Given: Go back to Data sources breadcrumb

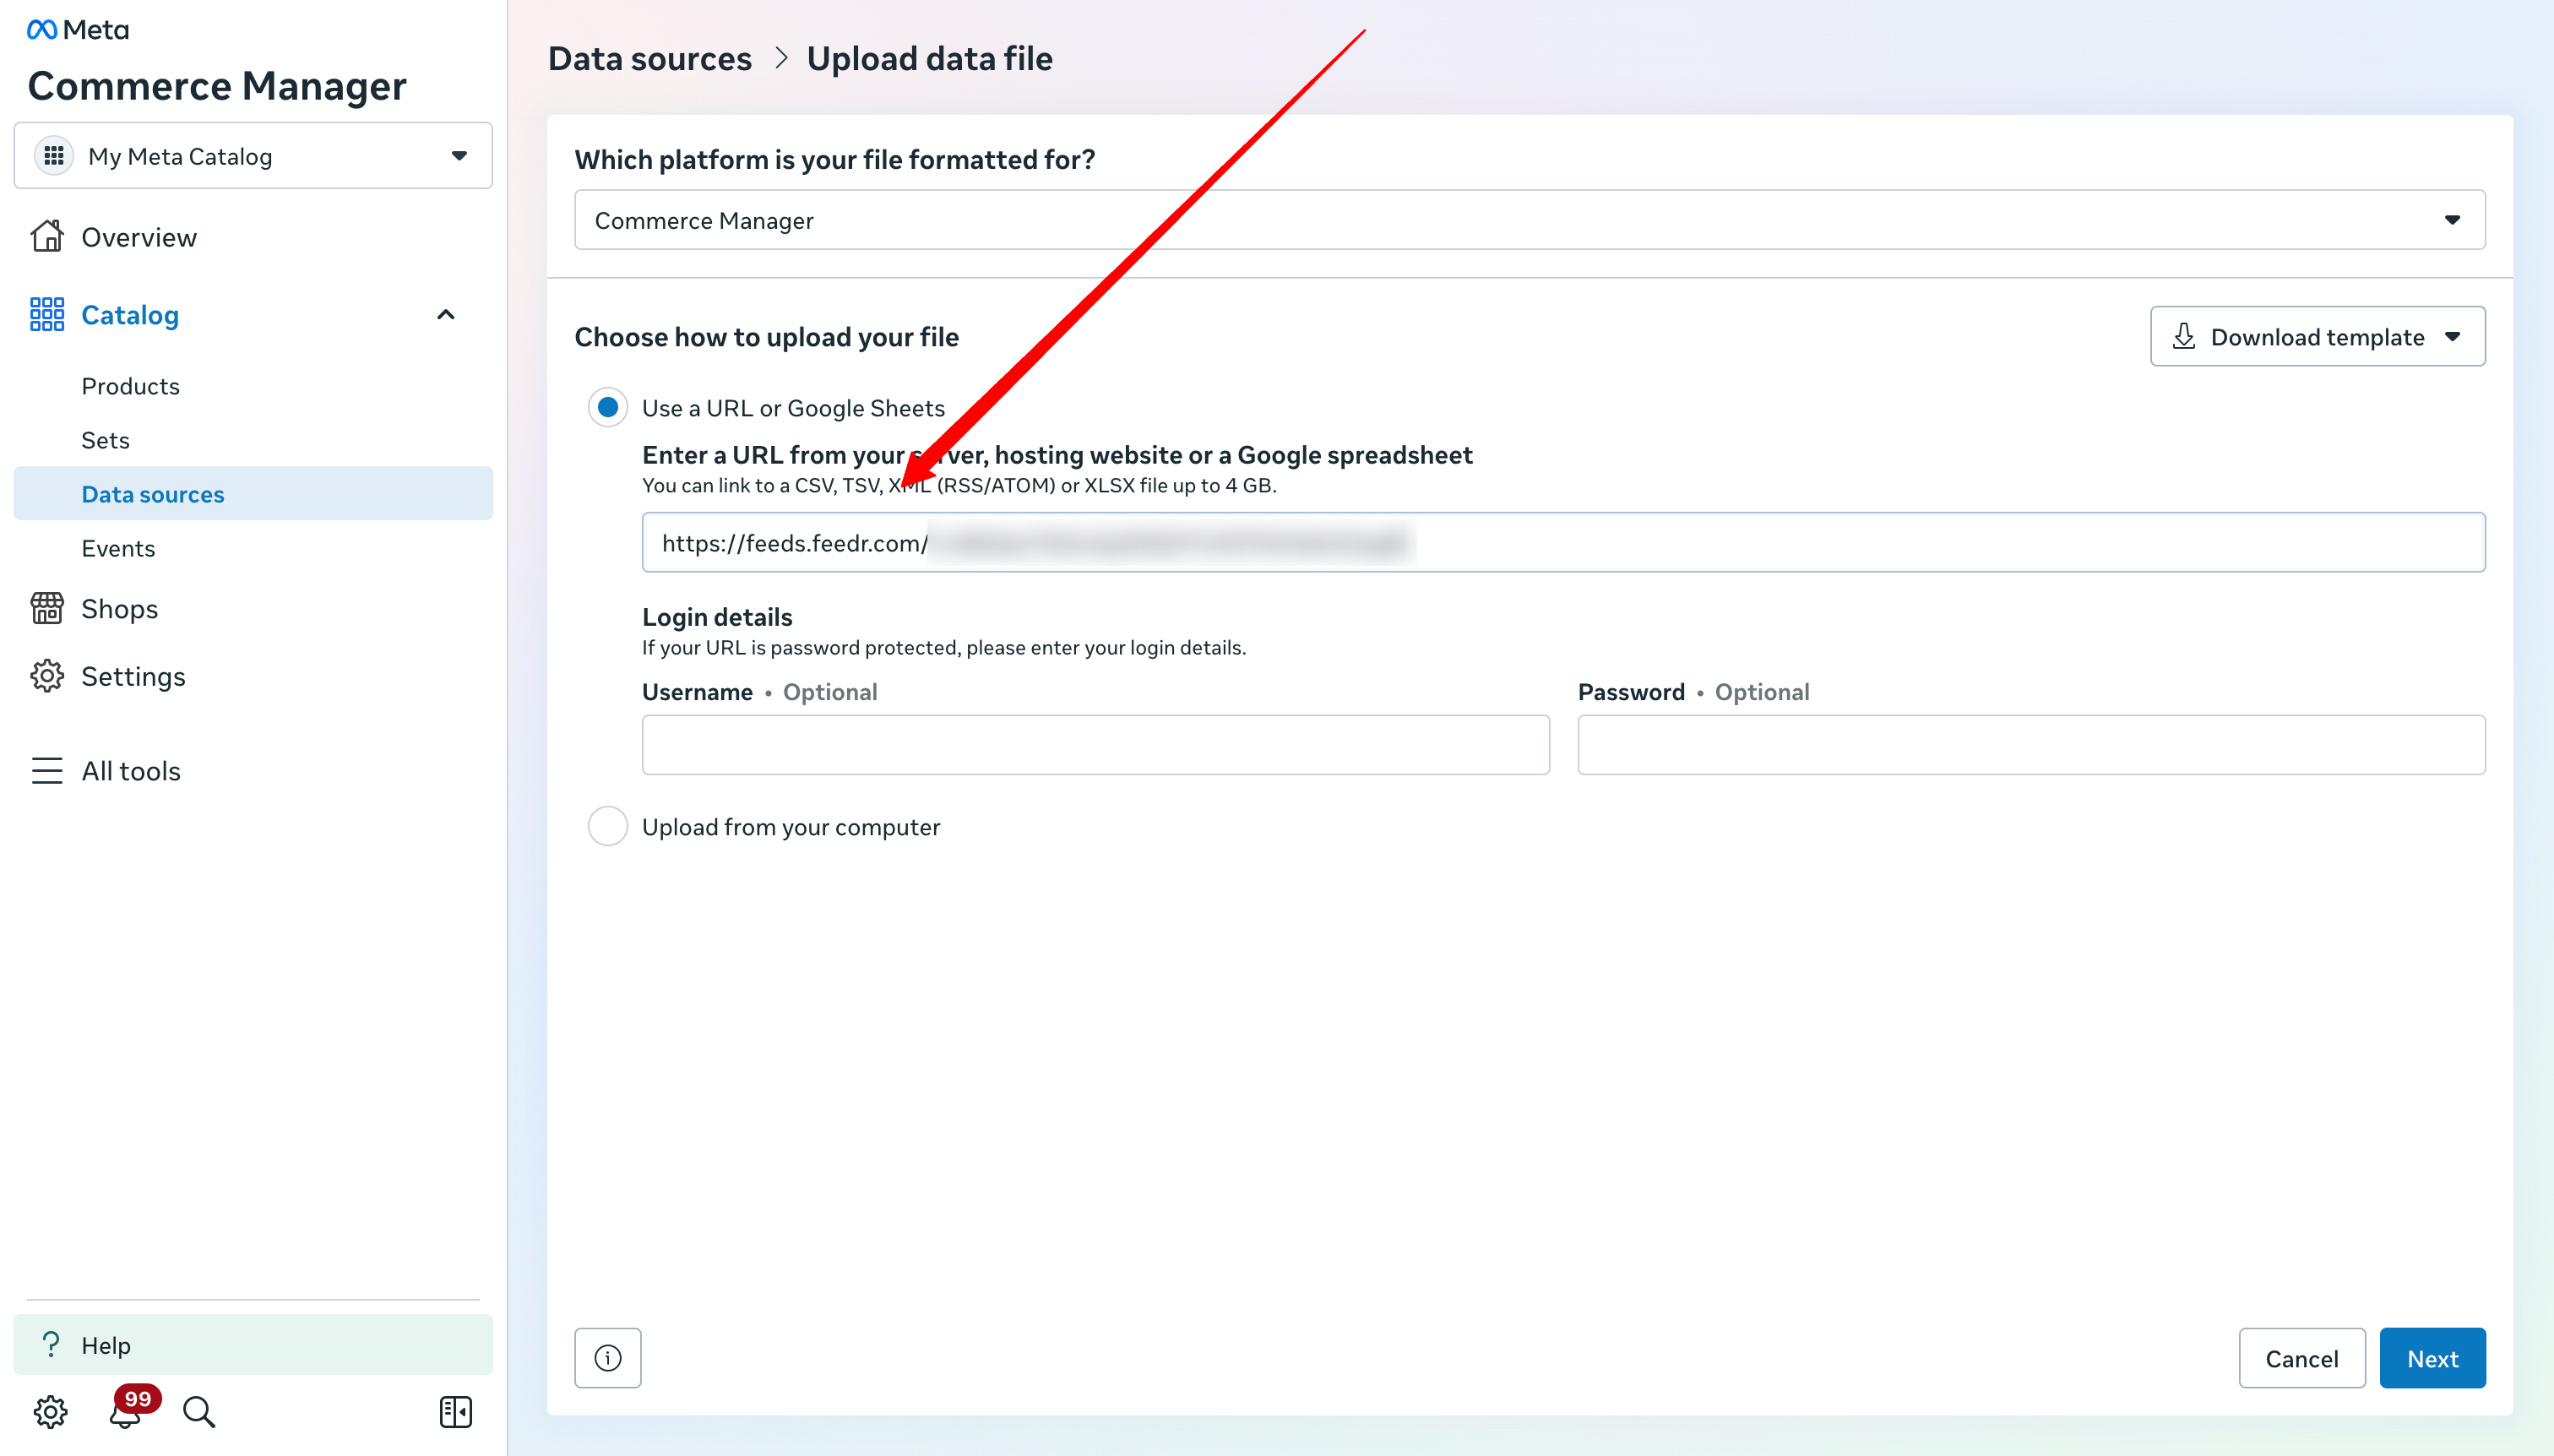Looking at the screenshot, I should click(x=650, y=59).
